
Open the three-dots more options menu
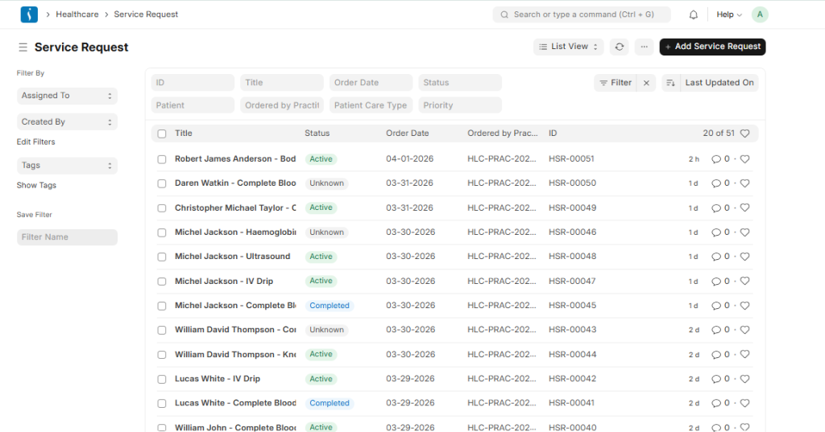pyautogui.click(x=643, y=47)
